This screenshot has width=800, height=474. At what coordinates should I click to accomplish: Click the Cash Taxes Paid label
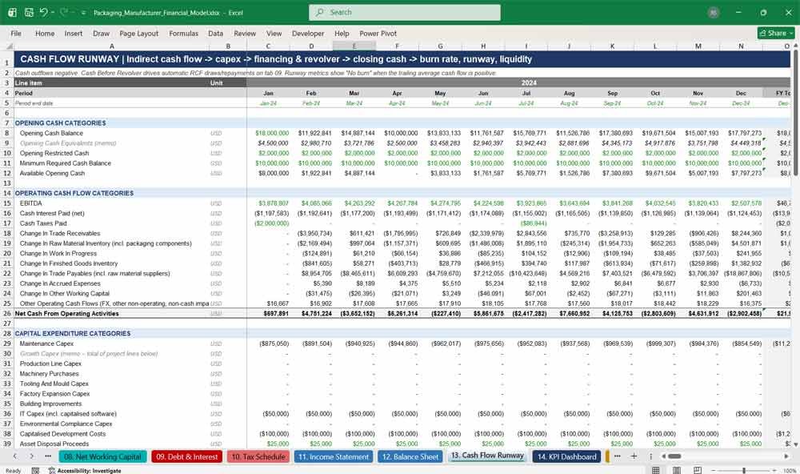tap(43, 223)
